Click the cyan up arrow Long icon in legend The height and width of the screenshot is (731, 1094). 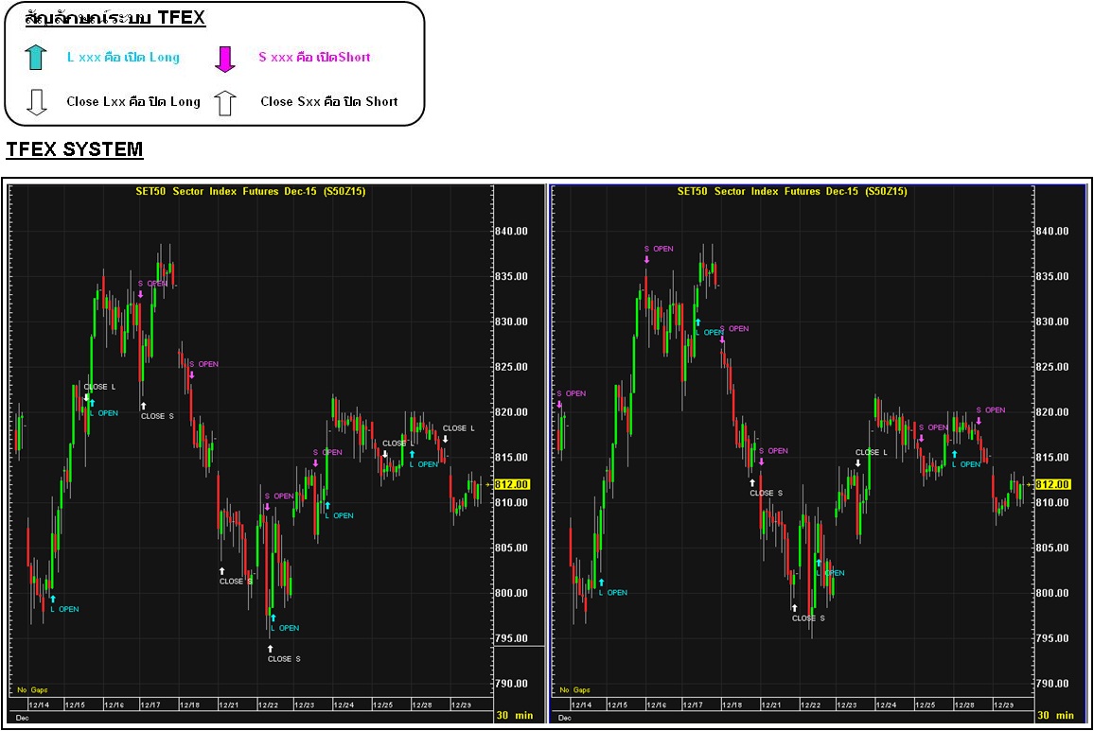pyautogui.click(x=36, y=57)
